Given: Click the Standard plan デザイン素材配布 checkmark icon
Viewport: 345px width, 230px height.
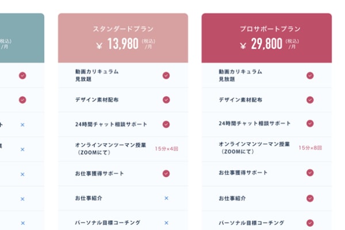Looking at the screenshot, I should 166,99.
